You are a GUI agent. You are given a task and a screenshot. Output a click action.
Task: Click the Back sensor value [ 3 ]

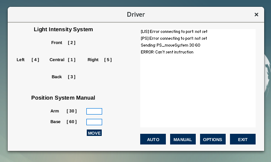(71, 77)
